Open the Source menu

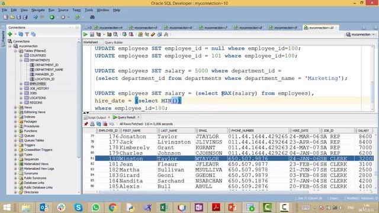(63, 10)
